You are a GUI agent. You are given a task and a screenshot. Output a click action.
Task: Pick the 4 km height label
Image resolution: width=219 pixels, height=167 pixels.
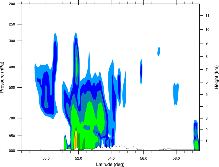(206, 107)
